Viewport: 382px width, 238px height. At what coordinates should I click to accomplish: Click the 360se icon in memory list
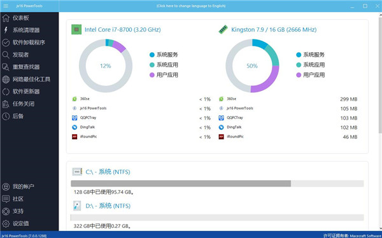[x=221, y=99]
